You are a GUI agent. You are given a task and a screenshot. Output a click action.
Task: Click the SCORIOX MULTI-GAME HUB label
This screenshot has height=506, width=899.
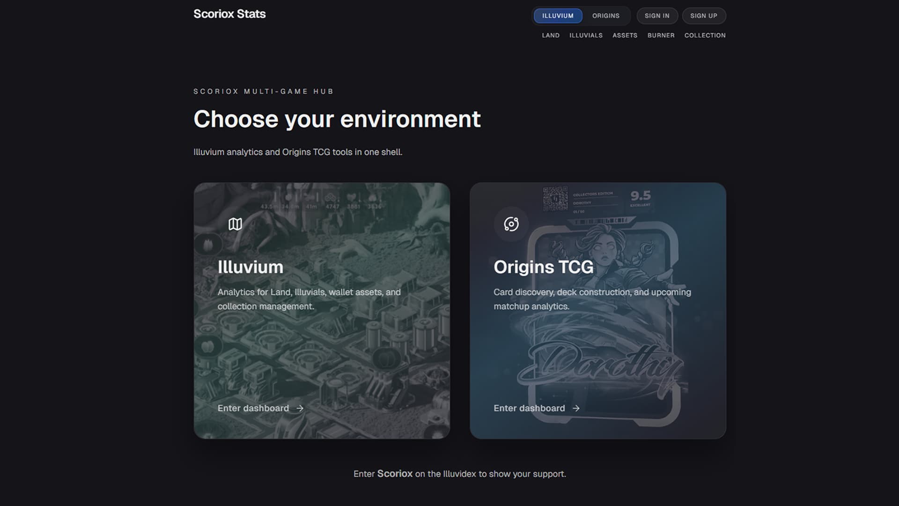pyautogui.click(x=264, y=91)
